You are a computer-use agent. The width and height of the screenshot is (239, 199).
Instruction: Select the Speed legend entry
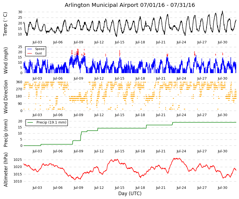pyautogui.click(x=35, y=49)
